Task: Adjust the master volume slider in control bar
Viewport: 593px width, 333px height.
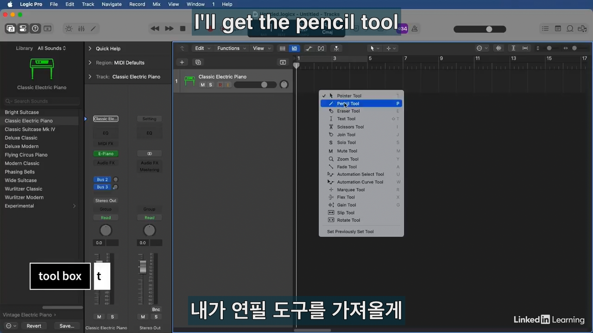Action: coord(479,29)
